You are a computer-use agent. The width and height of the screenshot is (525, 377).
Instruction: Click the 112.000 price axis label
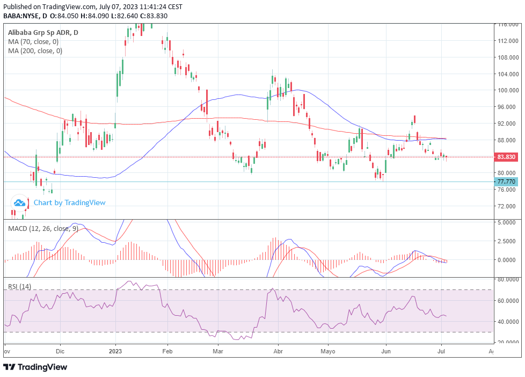(508, 41)
